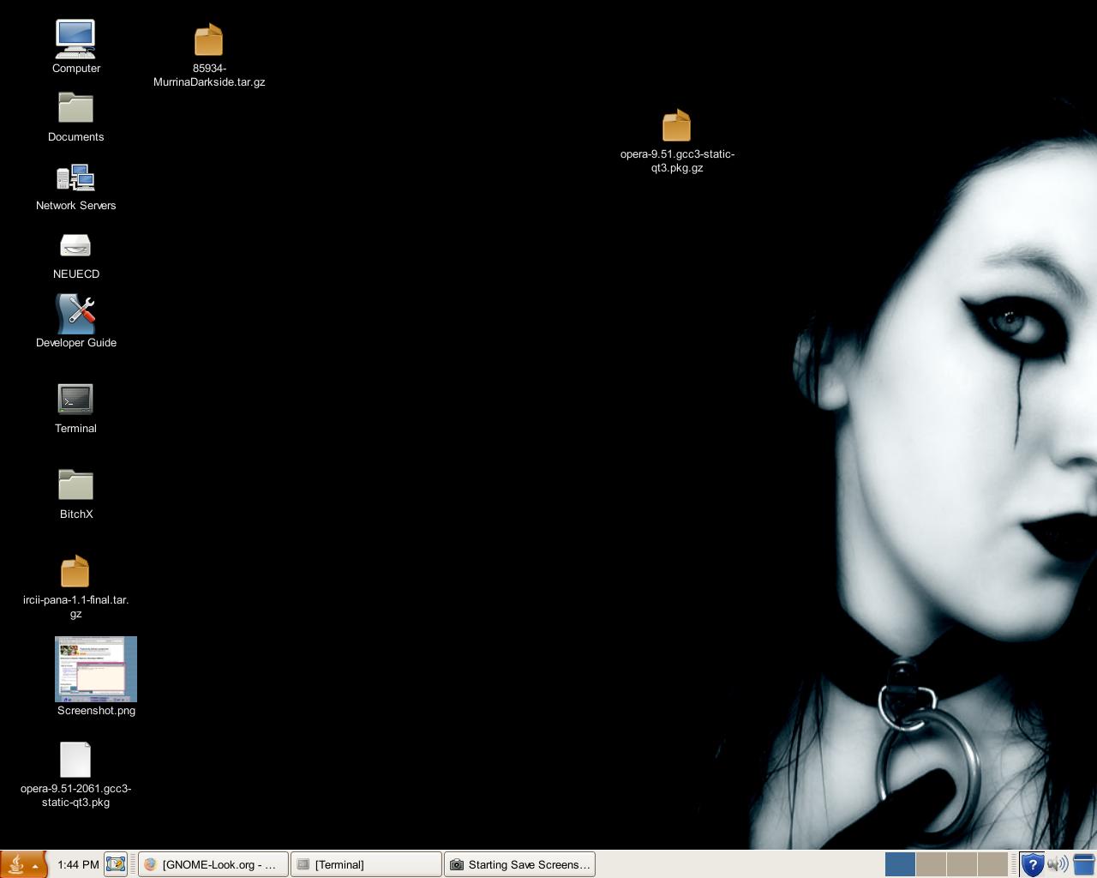This screenshot has width=1097, height=878.
Task: Select the Developer Guide icon
Action: (x=75, y=314)
